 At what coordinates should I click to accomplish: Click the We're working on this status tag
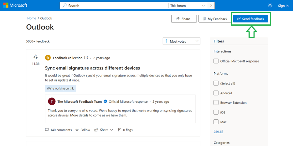click(x=60, y=89)
